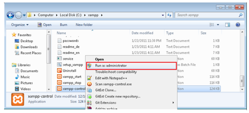This screenshot has width=249, height=113.
Task: Click the Burn toolbar button
Action: pos(63,25)
